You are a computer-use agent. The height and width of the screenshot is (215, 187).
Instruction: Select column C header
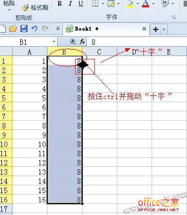99,52
